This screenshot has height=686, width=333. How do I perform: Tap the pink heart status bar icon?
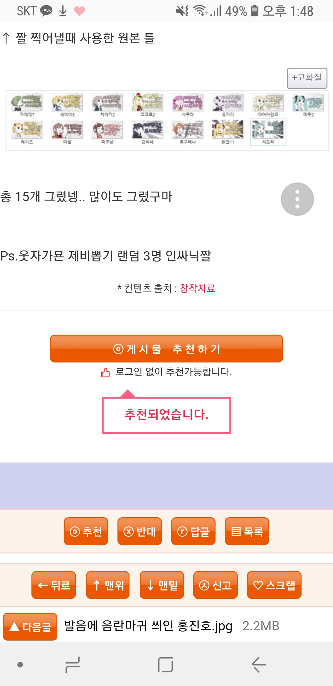(80, 11)
